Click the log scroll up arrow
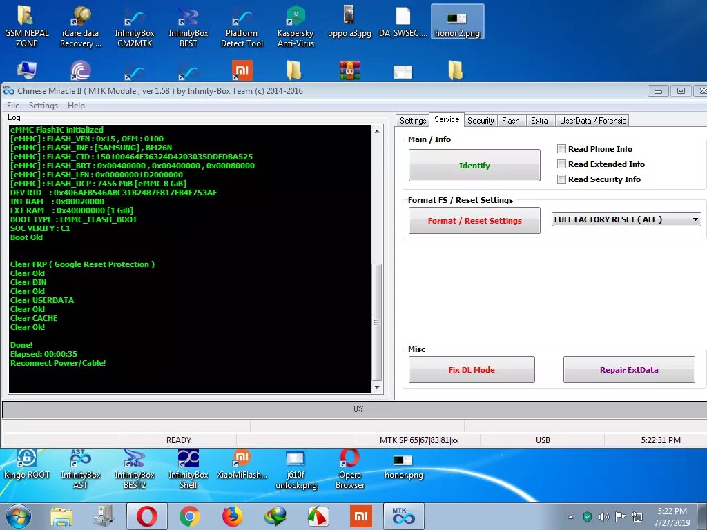This screenshot has height=530, width=707. (x=376, y=130)
